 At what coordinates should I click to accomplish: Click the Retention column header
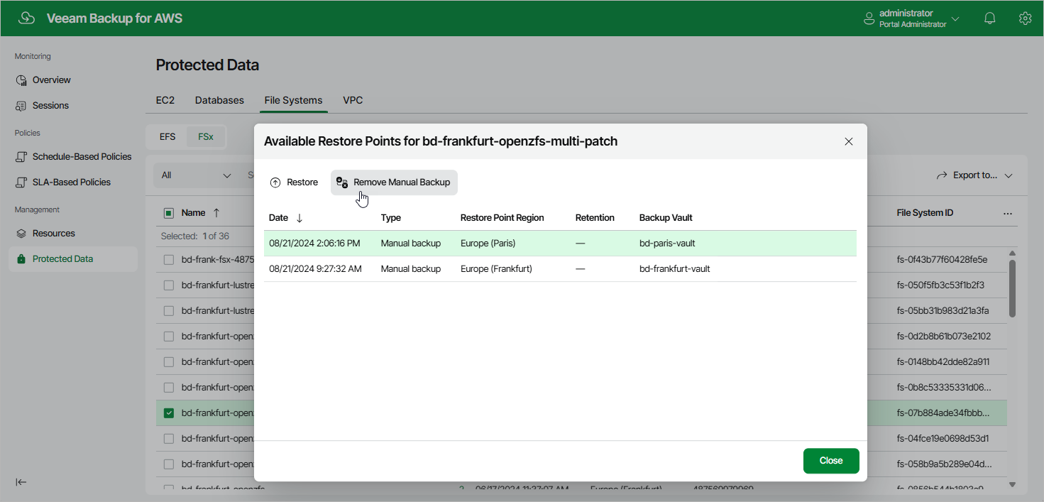pos(595,218)
